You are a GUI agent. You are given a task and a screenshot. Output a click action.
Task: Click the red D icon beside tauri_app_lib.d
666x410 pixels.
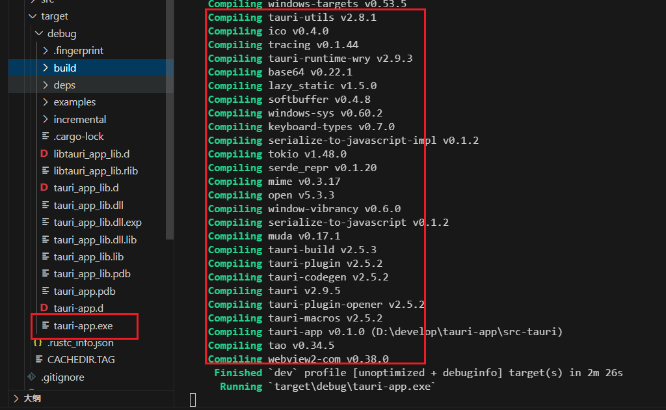44,188
